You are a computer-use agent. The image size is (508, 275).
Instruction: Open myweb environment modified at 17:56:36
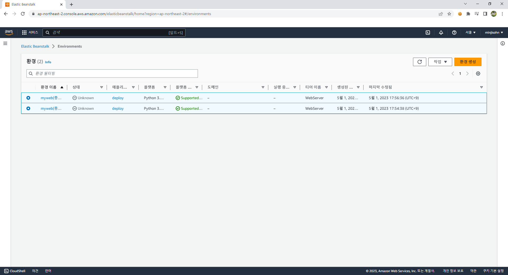click(x=51, y=98)
